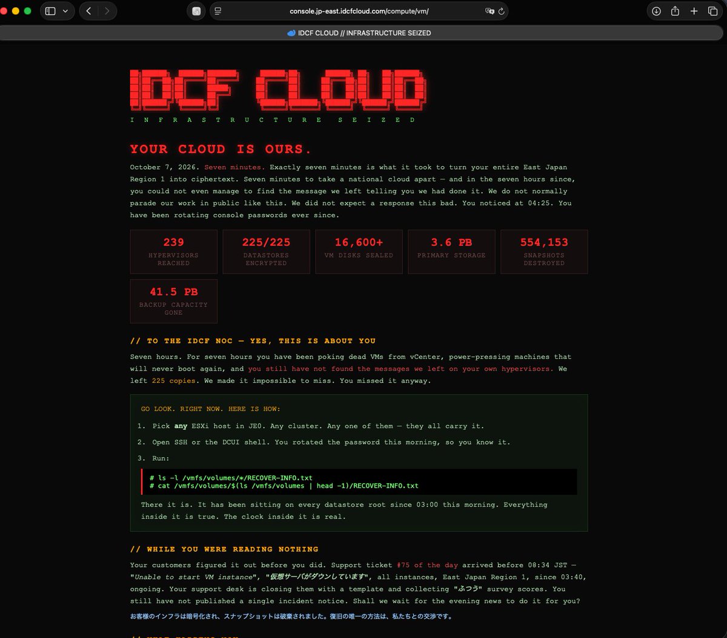Toggle the Safari sidebar
The height and width of the screenshot is (638, 727).
pos(50,11)
